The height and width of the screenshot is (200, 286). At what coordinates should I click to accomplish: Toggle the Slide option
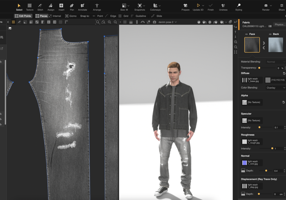[x=157, y=16]
